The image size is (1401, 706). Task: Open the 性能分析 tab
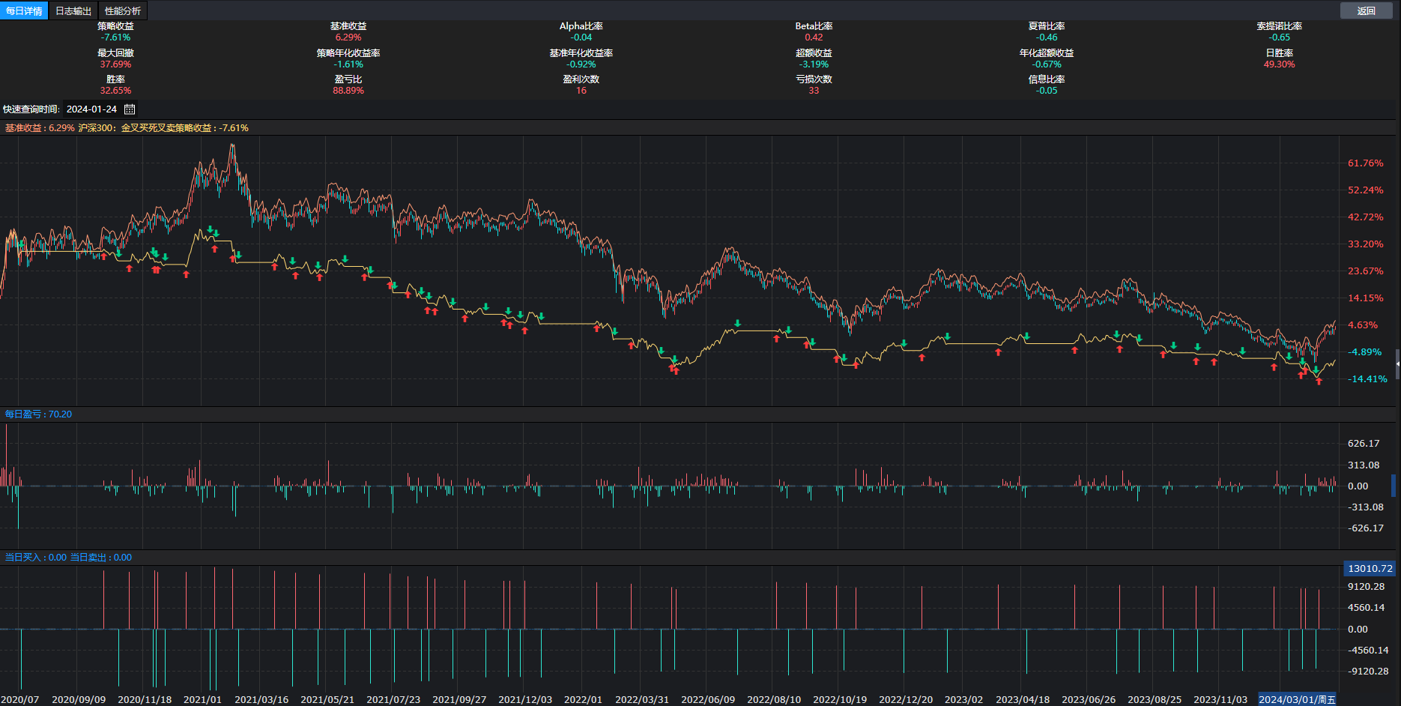pyautogui.click(x=123, y=10)
